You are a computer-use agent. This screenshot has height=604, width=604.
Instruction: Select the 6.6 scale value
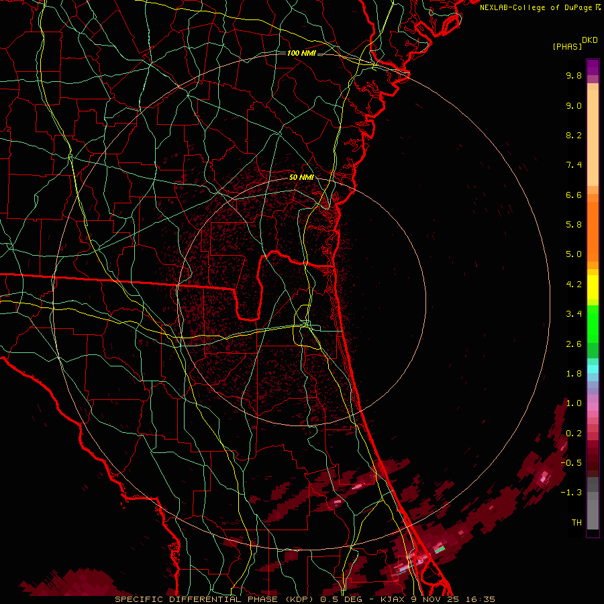click(574, 195)
